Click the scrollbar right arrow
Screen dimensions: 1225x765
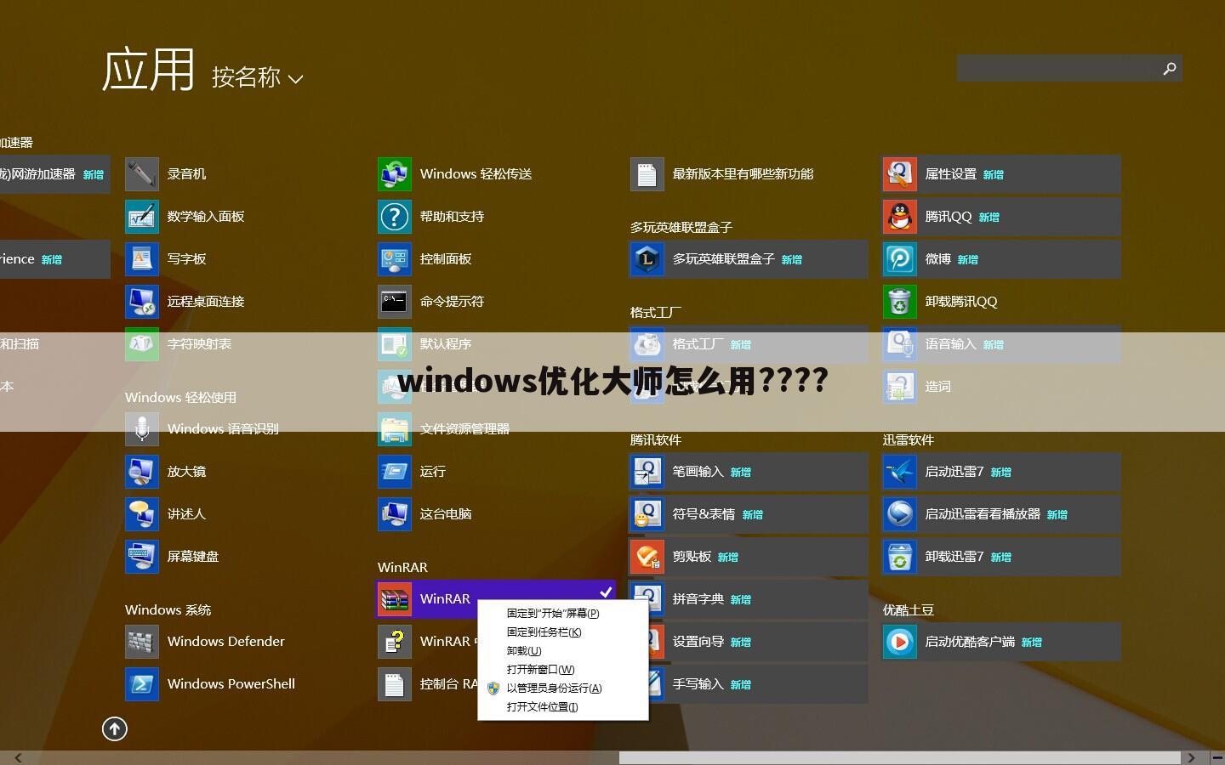click(1192, 757)
